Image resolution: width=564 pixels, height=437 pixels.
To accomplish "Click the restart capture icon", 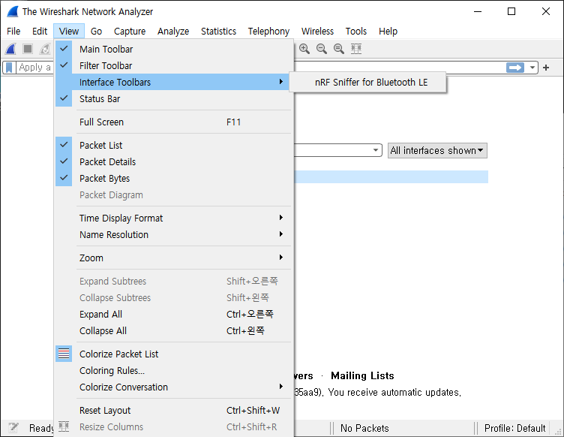I will point(45,49).
